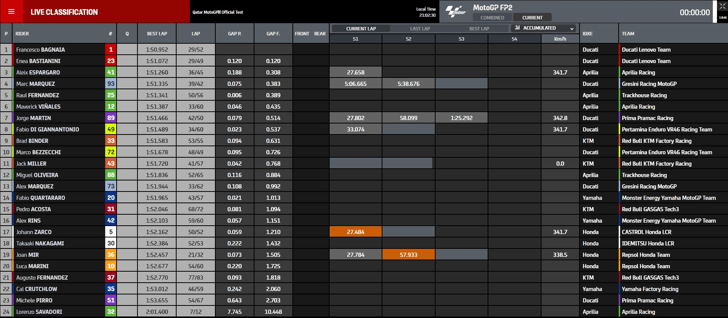Viewport: 728px width, 318px height.
Task: Select the LAST LAP sector view
Action: (420, 28)
